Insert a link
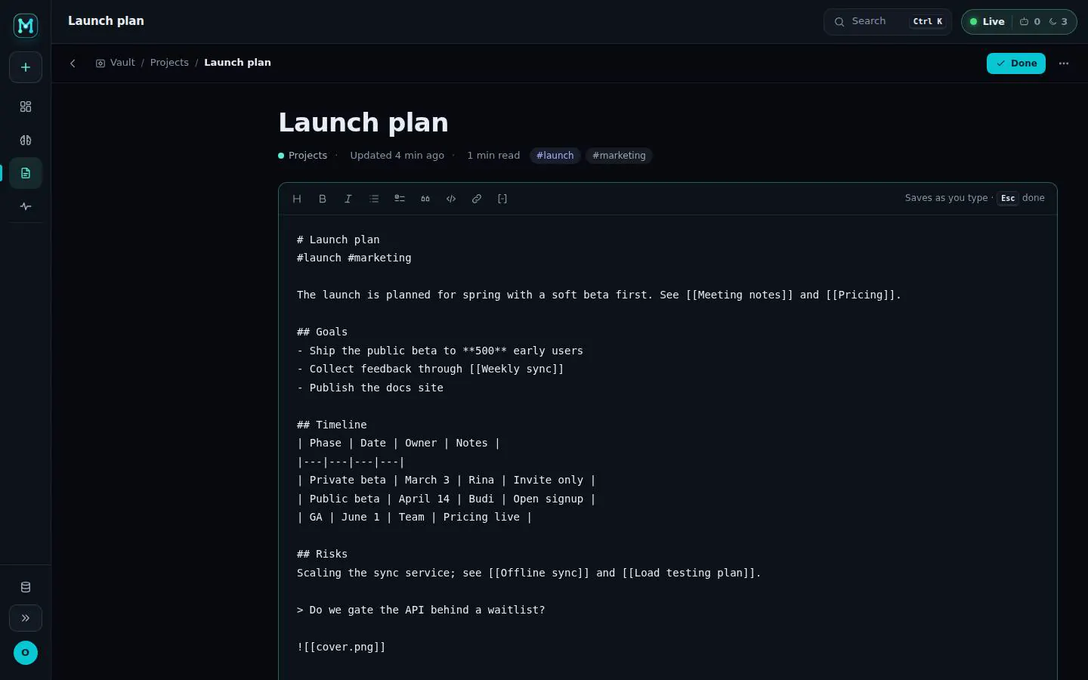Screen dimensions: 1088x680 click(477, 199)
